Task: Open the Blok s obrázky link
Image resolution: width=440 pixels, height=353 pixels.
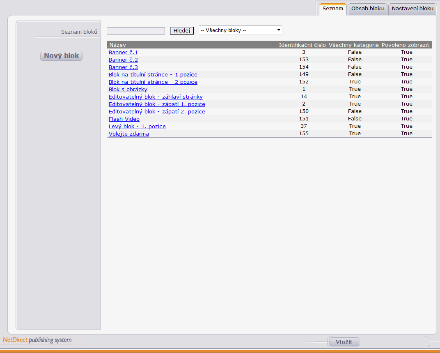Action: (x=128, y=89)
